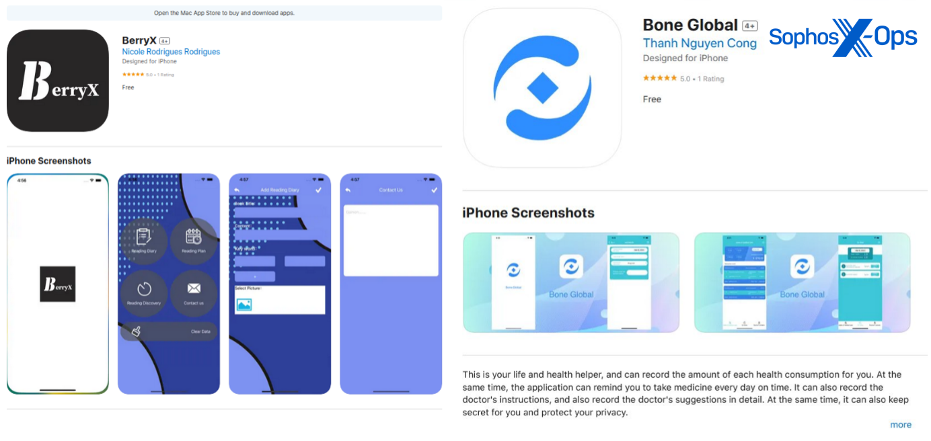Click the Contact Us message text field
This screenshot has height=441, width=931.
click(x=391, y=241)
